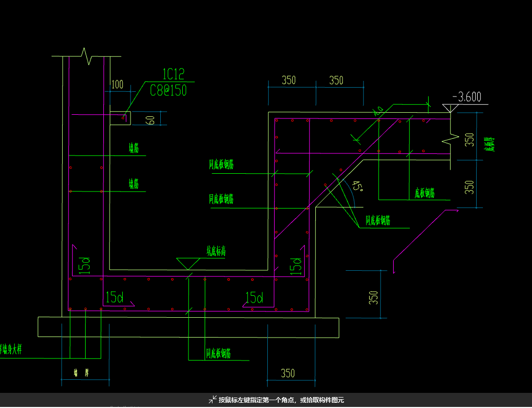
Task: Click the '同底板钢筋' label below the foundation pad
Action: click(219, 353)
